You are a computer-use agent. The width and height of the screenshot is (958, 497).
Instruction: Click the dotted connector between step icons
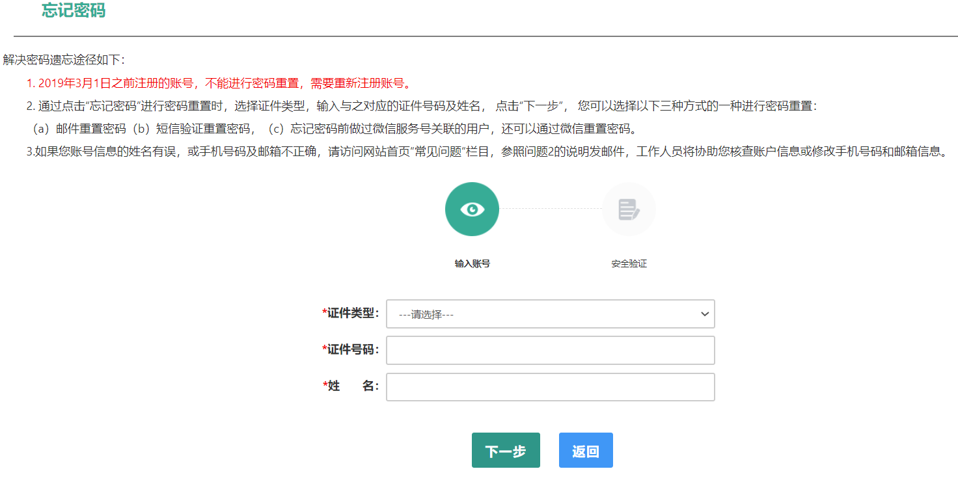point(551,209)
